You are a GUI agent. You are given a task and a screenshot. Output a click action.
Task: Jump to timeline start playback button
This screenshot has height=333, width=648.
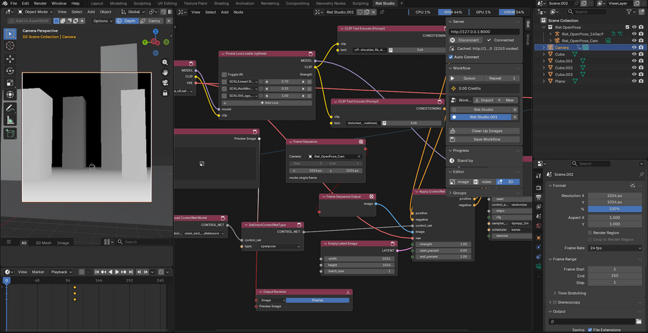click(97, 272)
